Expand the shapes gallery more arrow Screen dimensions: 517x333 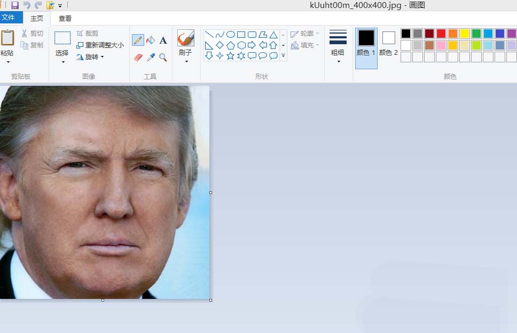pyautogui.click(x=283, y=56)
